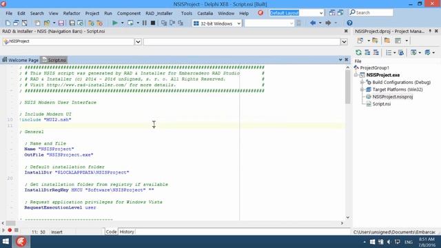Viewport: 441px width, 248px height.
Task: Expand Build Configurations (Debug) node
Action: pyautogui.click(x=362, y=83)
